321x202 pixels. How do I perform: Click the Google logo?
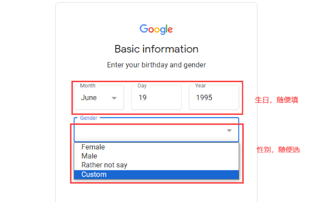(x=156, y=29)
